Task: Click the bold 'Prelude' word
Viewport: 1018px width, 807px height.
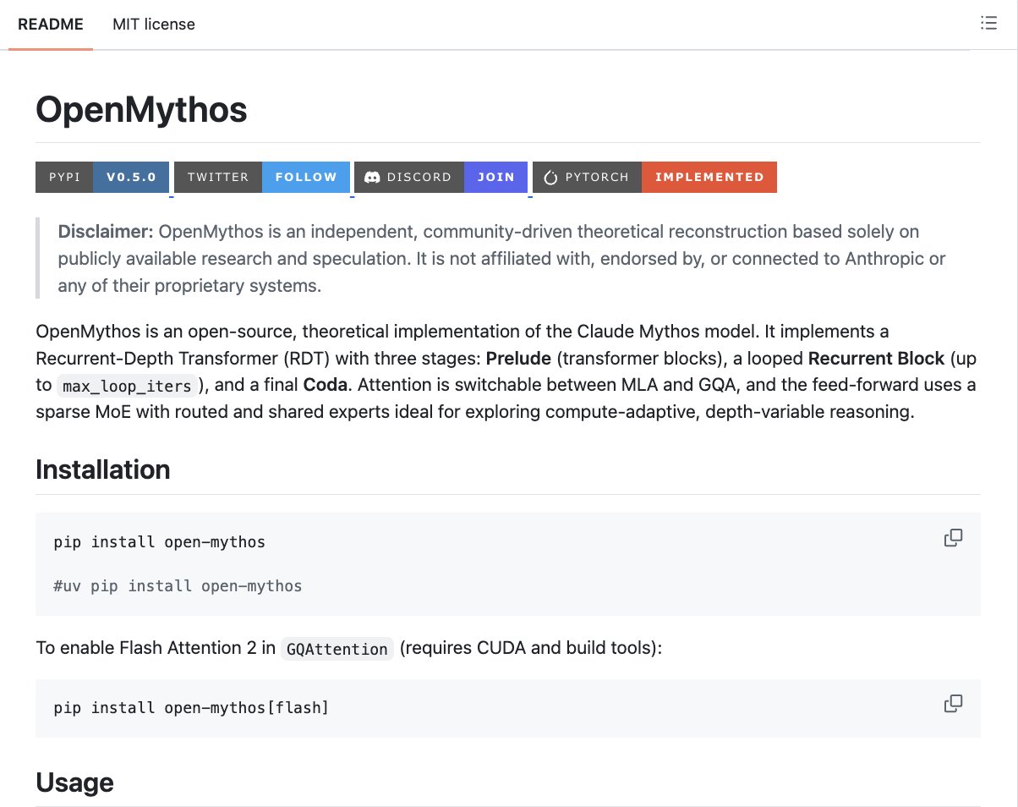Action: click(518, 357)
